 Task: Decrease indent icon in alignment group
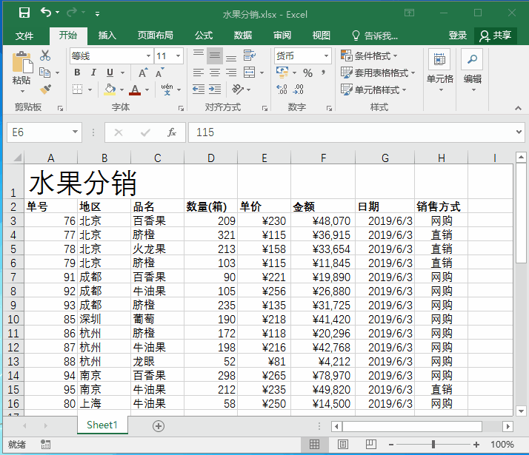(199, 90)
